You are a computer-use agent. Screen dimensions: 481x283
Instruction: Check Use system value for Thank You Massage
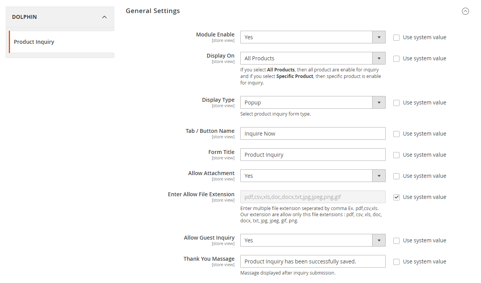(x=396, y=262)
